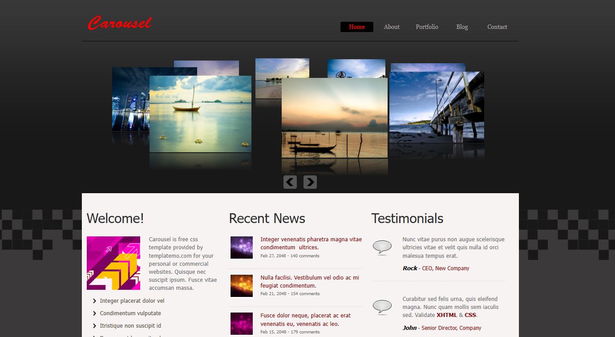Click the second testimonial speech bubble icon
Image resolution: width=615 pixels, height=337 pixels.
(x=382, y=307)
